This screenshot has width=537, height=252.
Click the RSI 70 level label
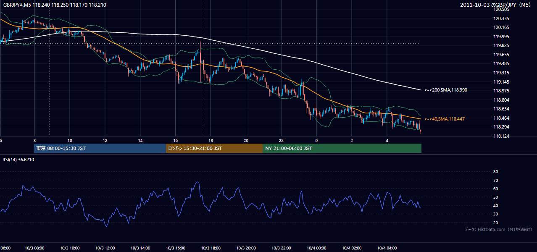495,180
